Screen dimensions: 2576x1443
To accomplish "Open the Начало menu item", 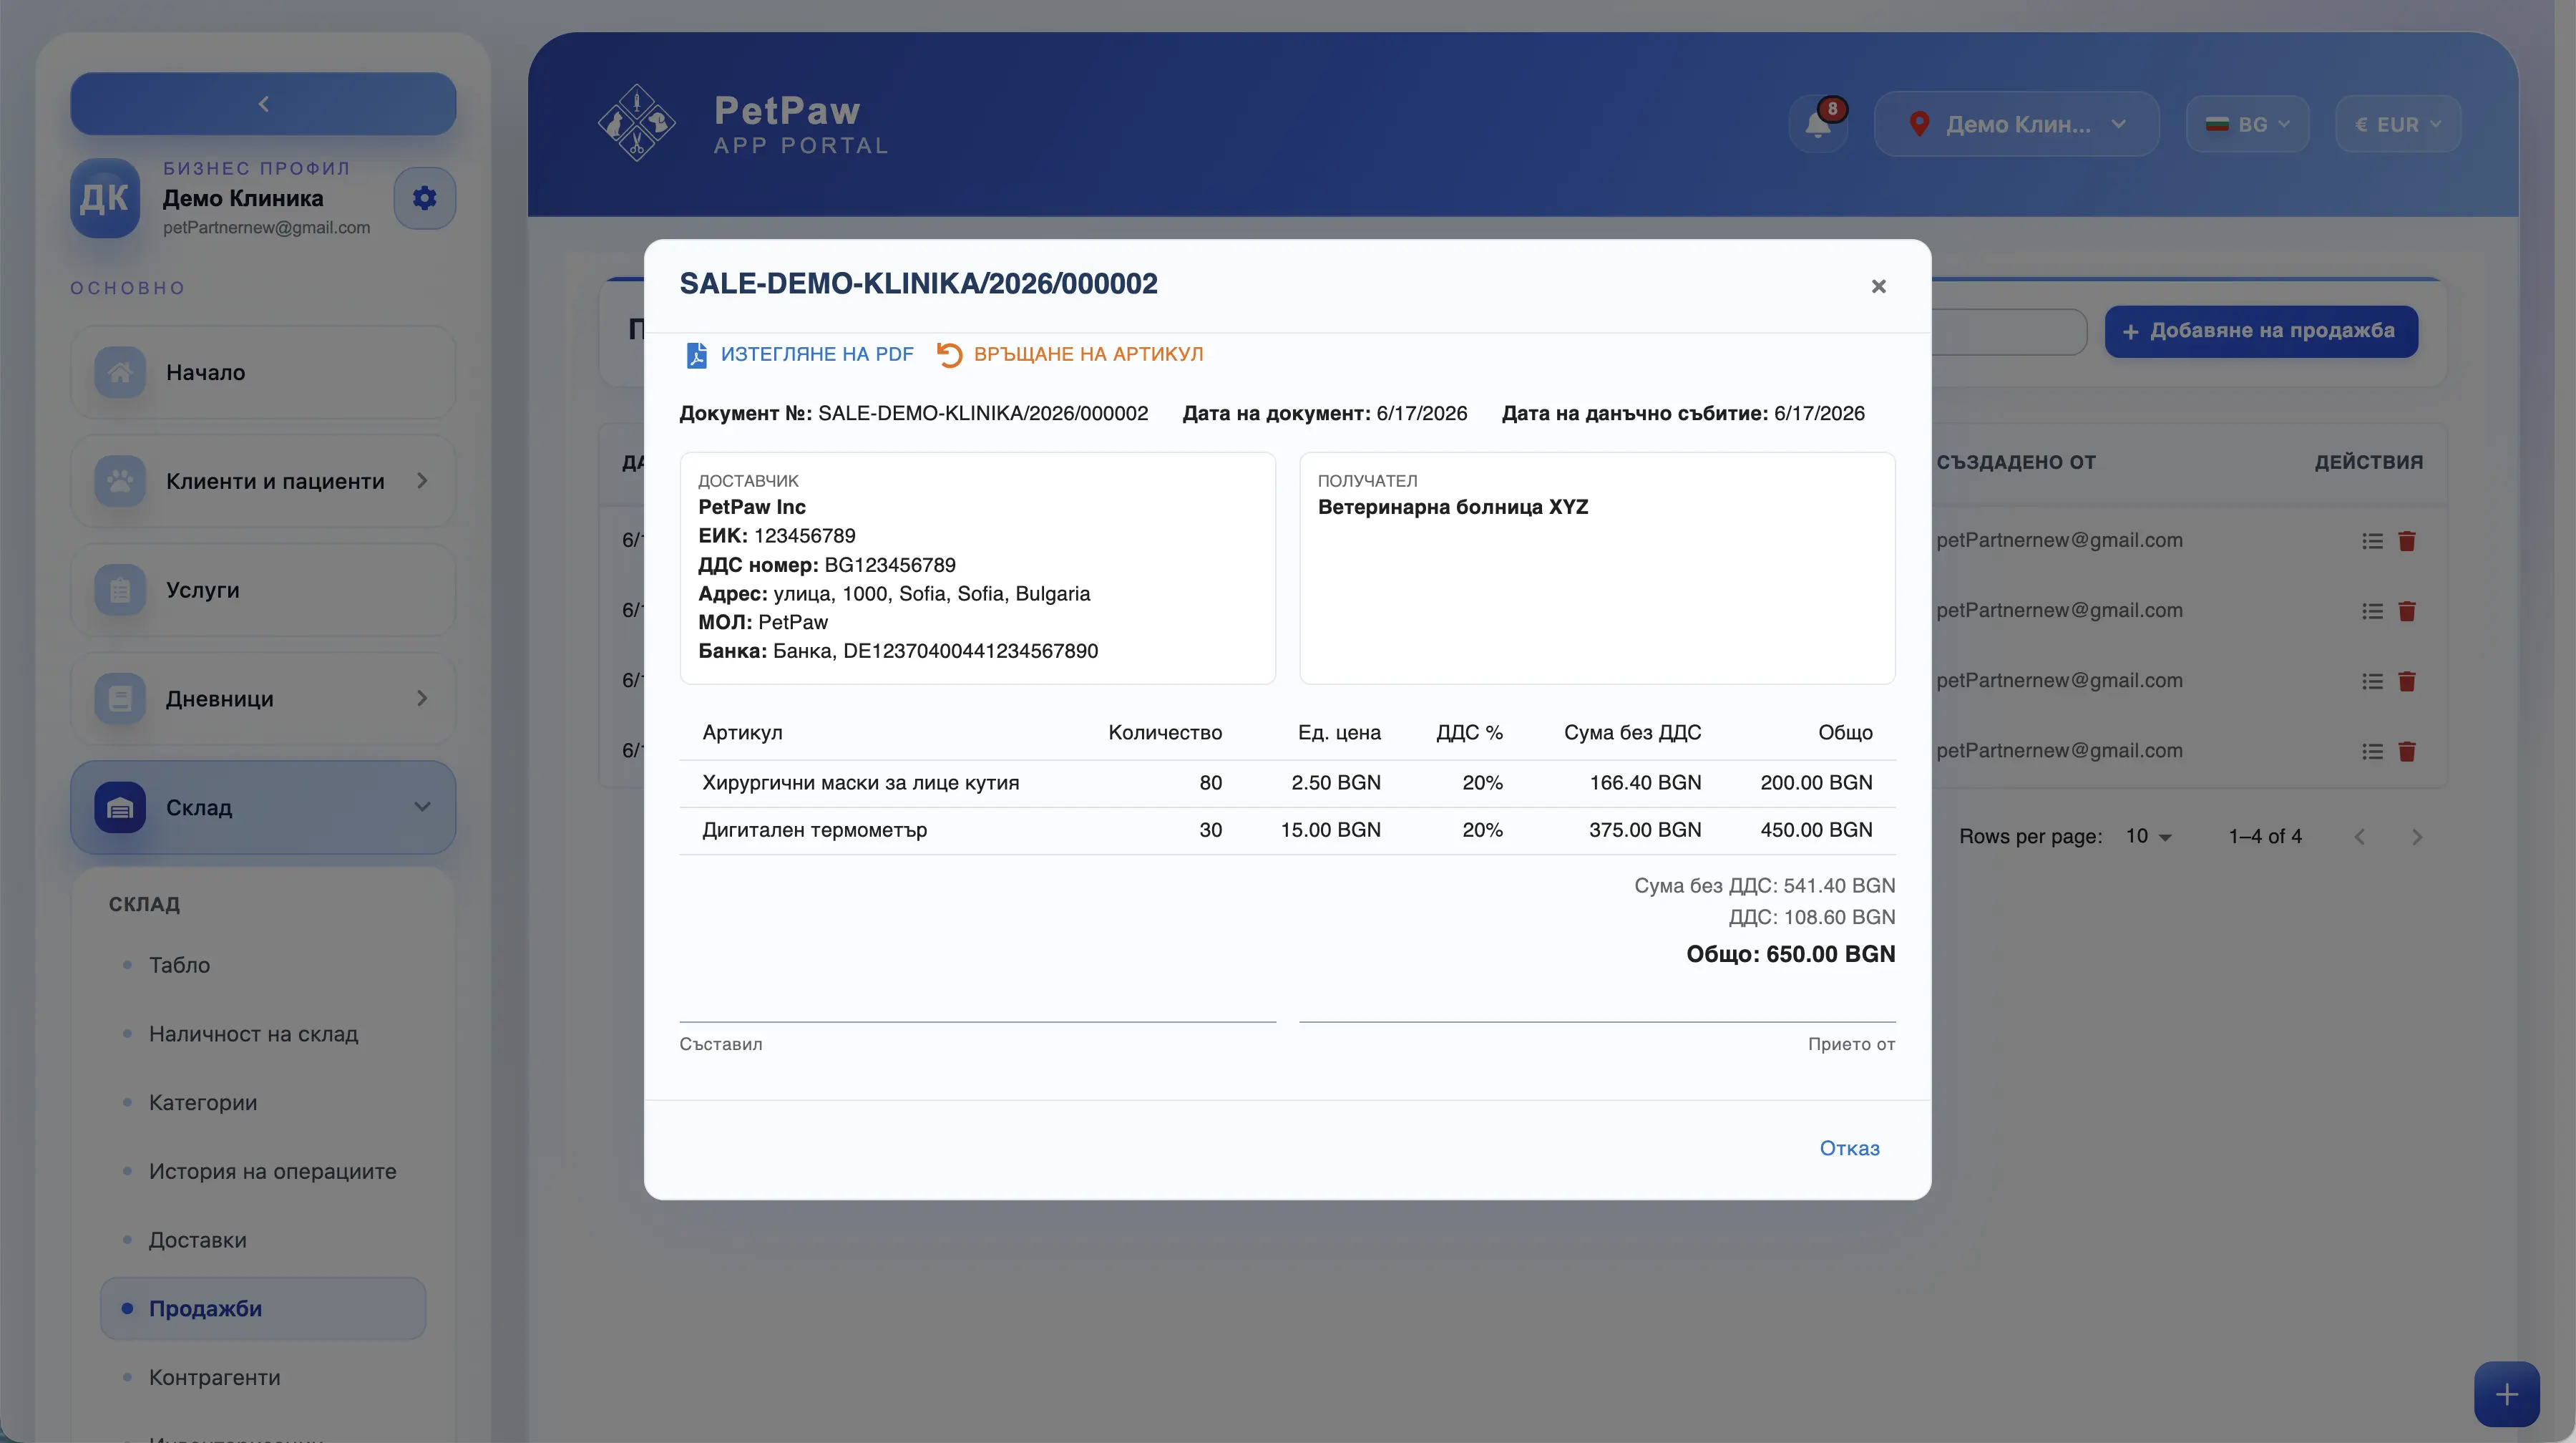I will (263, 372).
